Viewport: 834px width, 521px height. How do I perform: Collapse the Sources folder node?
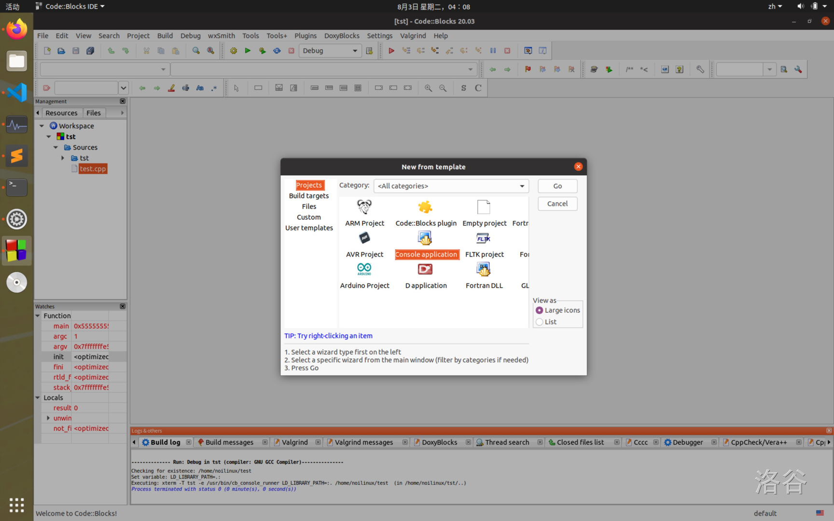[x=56, y=147]
